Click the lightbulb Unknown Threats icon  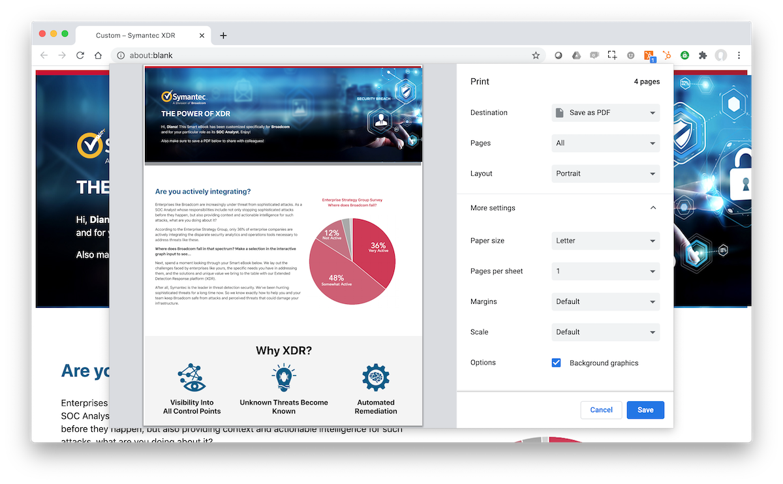[x=283, y=378]
